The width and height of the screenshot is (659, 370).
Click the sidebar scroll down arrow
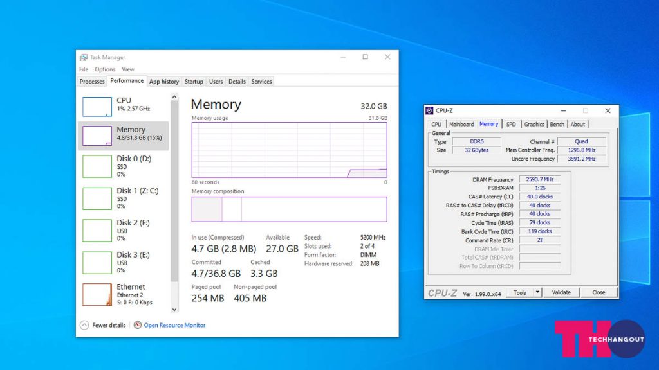(174, 310)
